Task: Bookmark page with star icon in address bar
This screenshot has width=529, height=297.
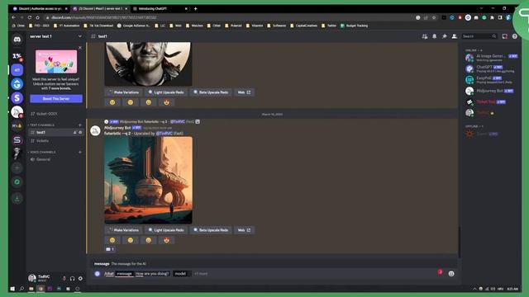Action: click(x=434, y=17)
